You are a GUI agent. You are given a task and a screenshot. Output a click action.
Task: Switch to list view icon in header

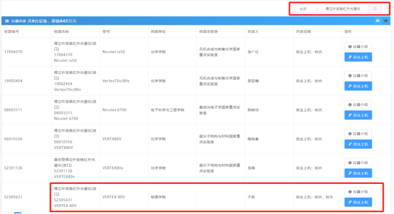(x=386, y=21)
